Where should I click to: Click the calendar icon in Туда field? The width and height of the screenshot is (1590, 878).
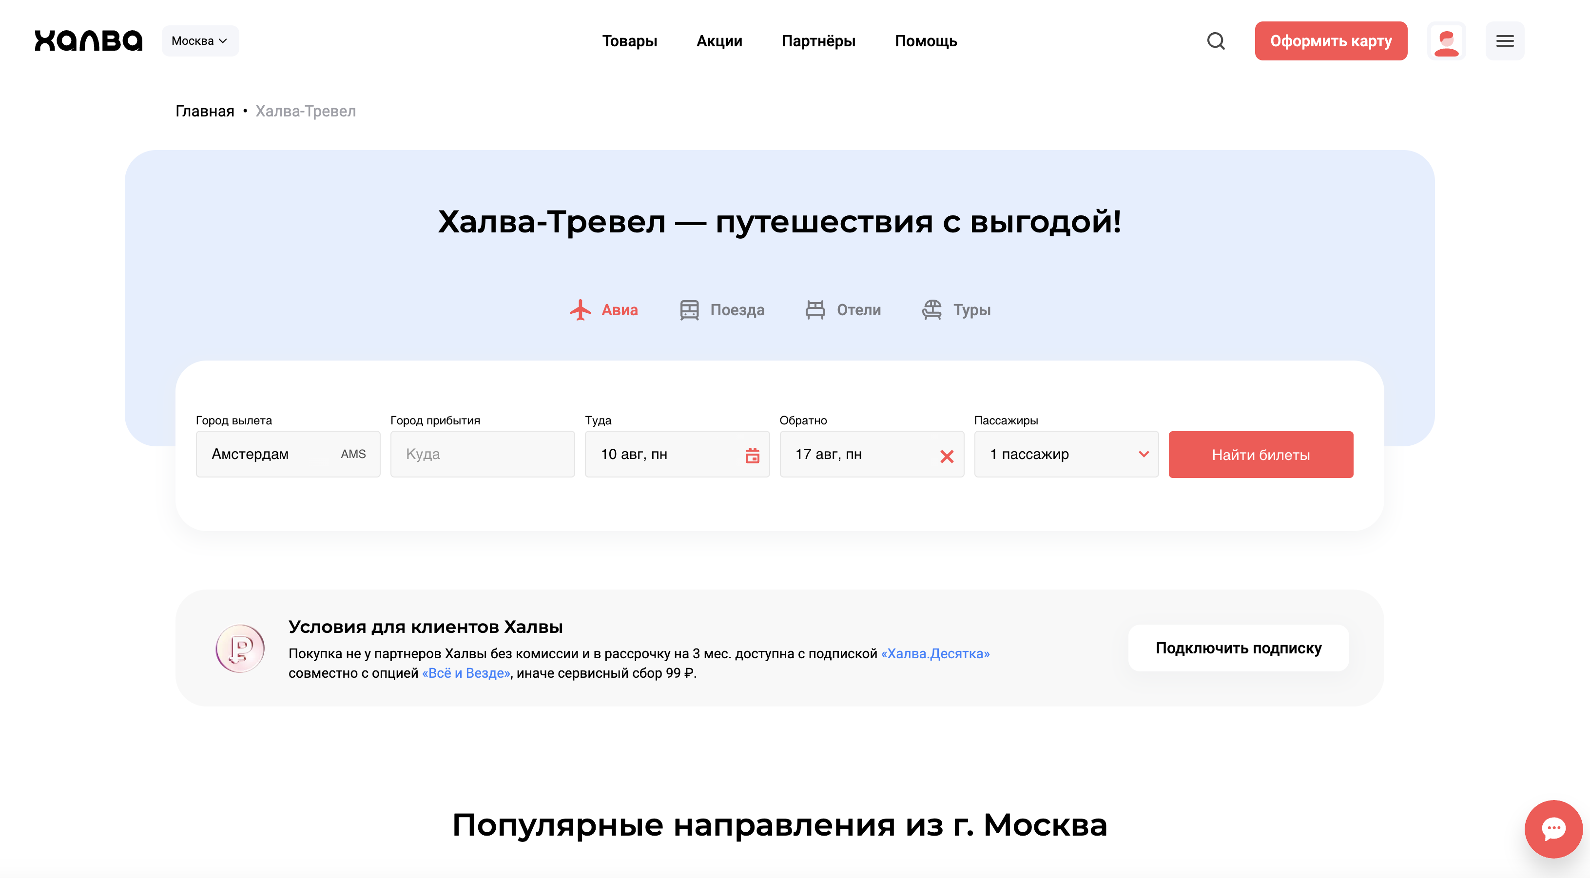click(753, 456)
